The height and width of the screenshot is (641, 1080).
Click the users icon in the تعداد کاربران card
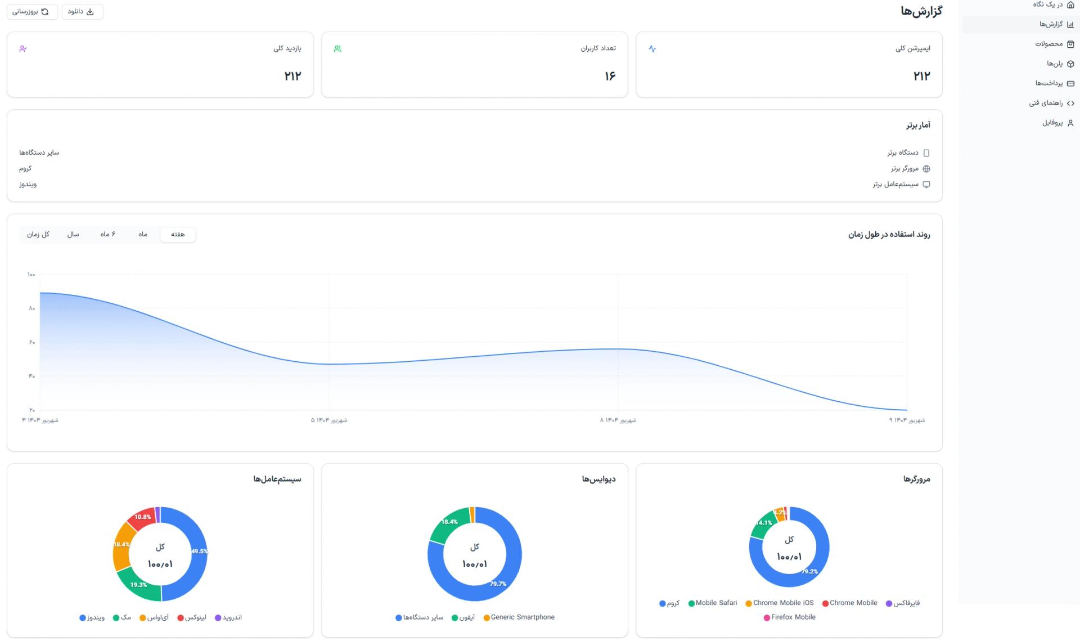[x=337, y=49]
